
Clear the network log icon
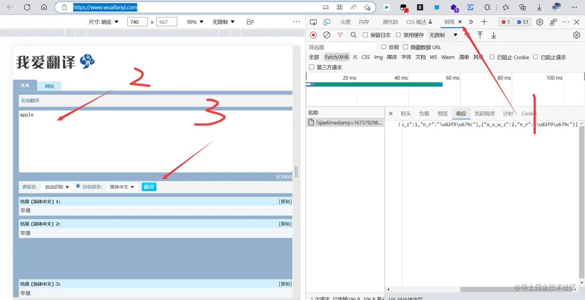[327, 35]
